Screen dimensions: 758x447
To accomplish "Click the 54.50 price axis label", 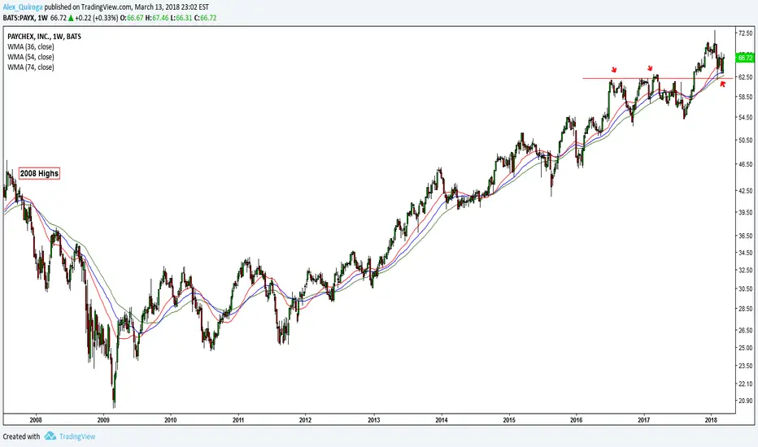I will click(746, 117).
